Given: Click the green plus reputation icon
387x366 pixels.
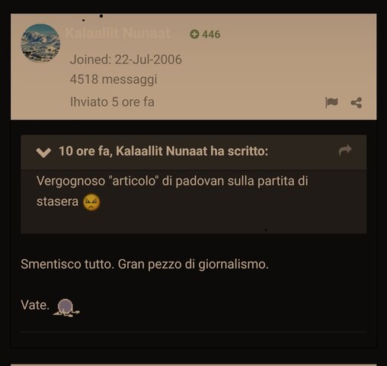Looking at the screenshot, I should pyautogui.click(x=194, y=34).
